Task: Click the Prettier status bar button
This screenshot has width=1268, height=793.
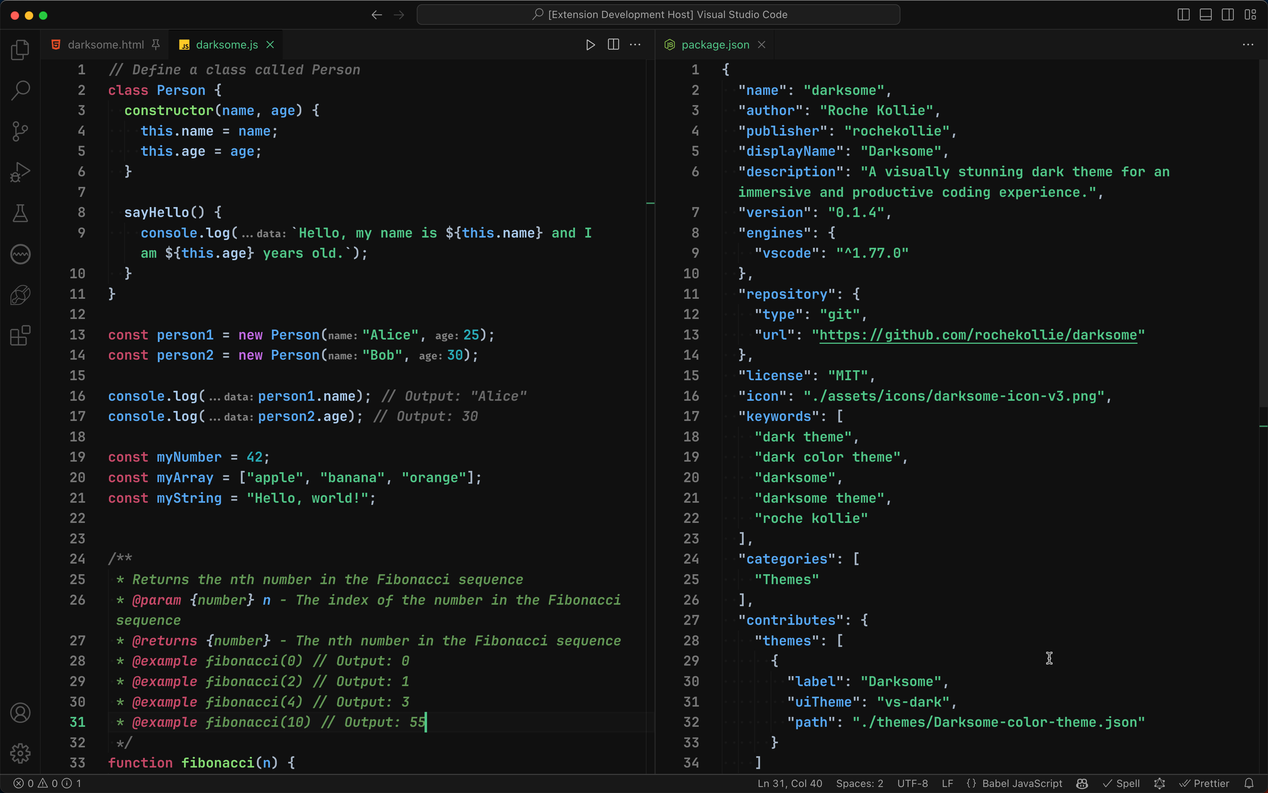Action: [1204, 783]
